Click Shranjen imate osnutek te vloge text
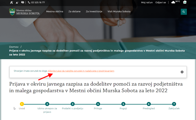Viewport: 196px width, 120px height. click(x=30, y=71)
